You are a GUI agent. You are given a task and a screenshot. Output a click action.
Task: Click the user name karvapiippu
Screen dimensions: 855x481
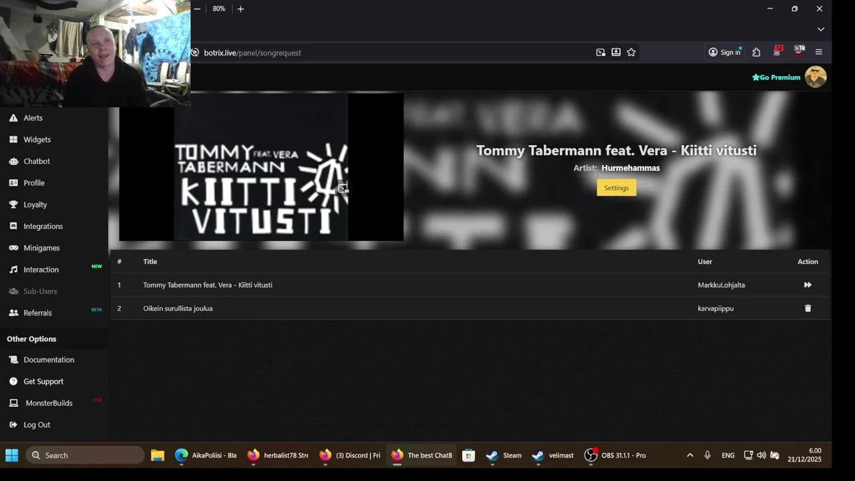(x=715, y=308)
